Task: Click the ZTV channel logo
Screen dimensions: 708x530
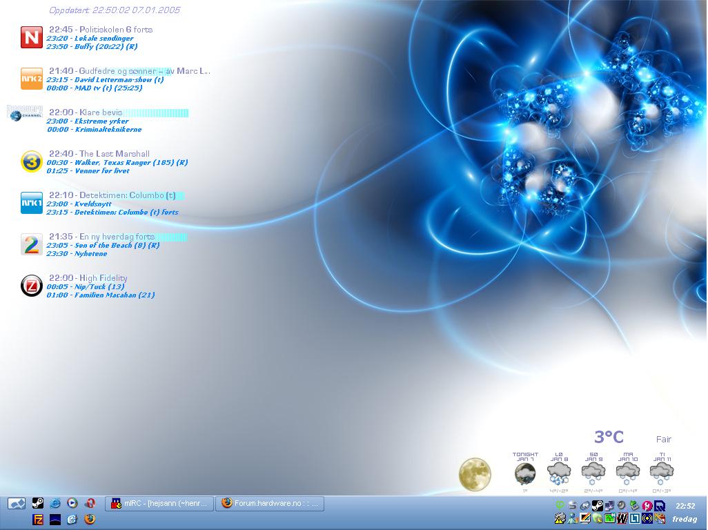Action: pos(32,286)
